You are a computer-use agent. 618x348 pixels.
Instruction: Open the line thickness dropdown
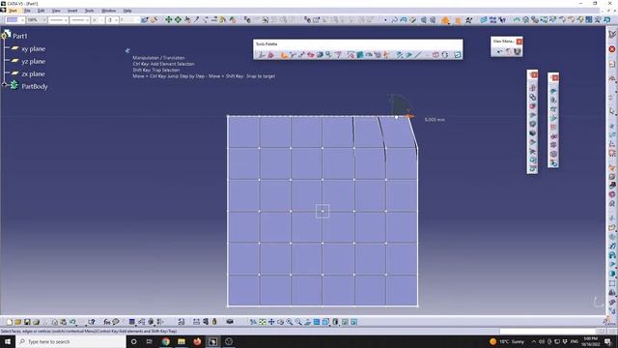[x=58, y=19]
